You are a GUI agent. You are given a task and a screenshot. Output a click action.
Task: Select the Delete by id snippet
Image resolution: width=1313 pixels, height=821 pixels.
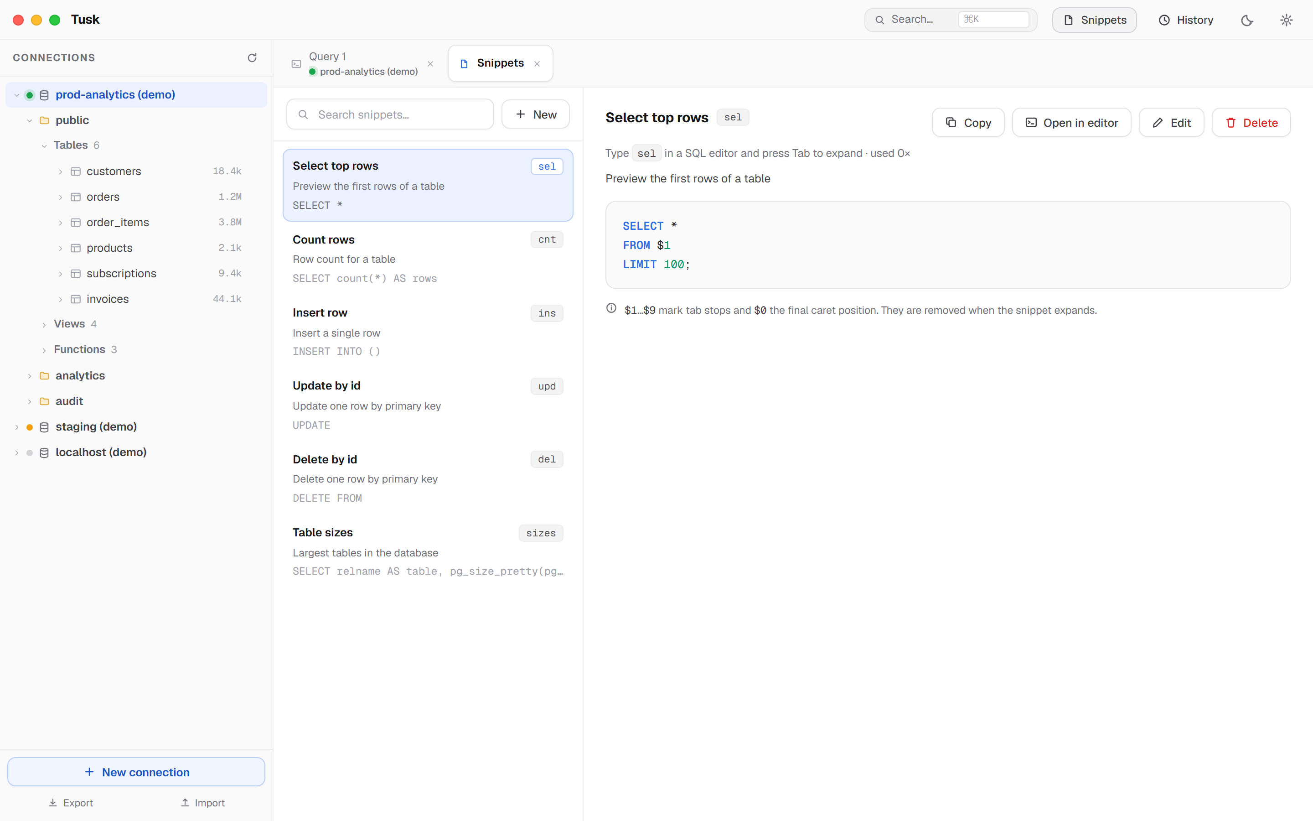[x=428, y=478]
